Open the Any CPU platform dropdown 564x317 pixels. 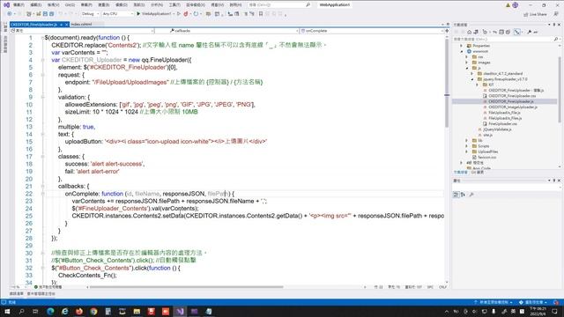[x=117, y=14]
